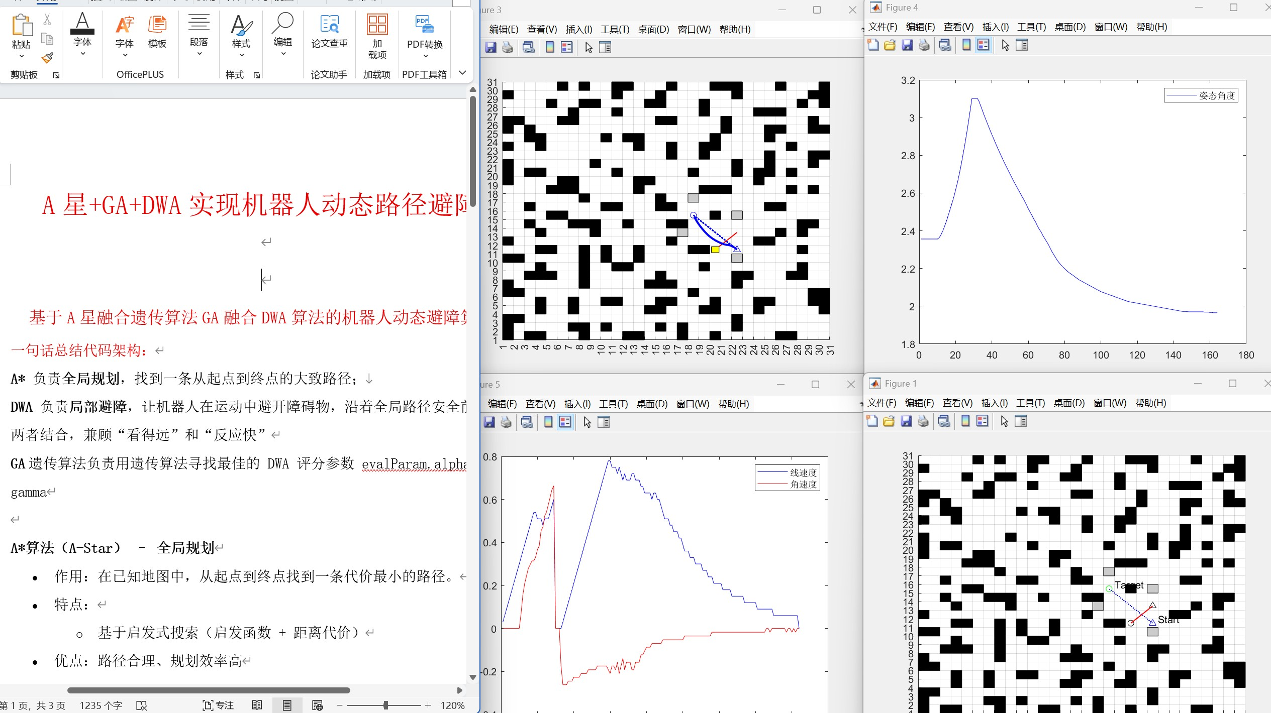Viewport: 1271px width, 713px height.
Task: Open the 样式 styles dropdown
Action: pyautogui.click(x=241, y=55)
